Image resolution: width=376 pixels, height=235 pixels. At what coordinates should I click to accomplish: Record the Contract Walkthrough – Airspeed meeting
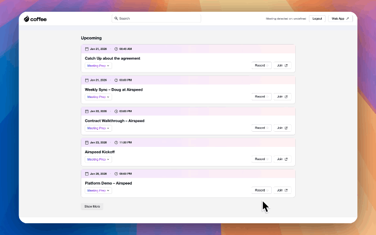click(x=261, y=128)
